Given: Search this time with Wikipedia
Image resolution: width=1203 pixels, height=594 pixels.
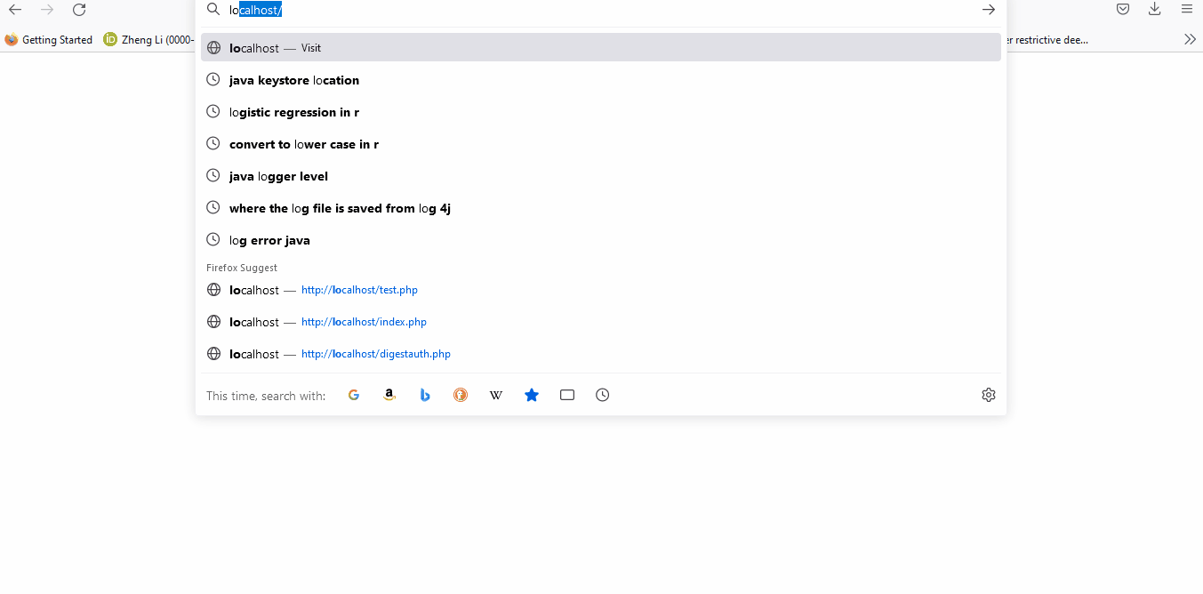Looking at the screenshot, I should click(496, 395).
